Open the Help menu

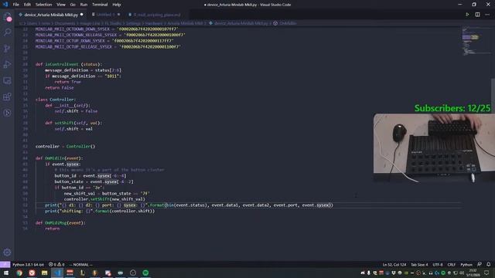point(117,5)
